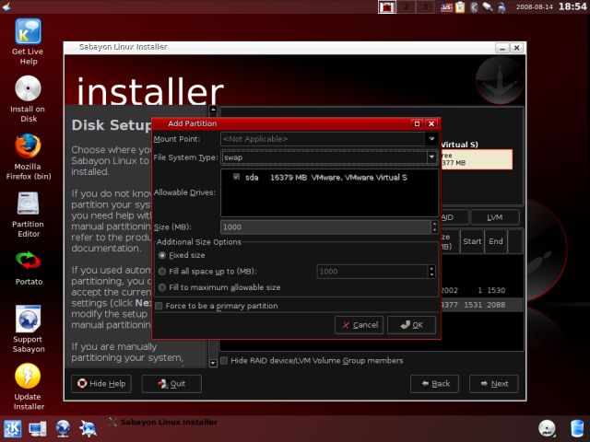This screenshot has height=442, width=590.
Task: Click the Fill all space up to value field
Action: point(372,272)
